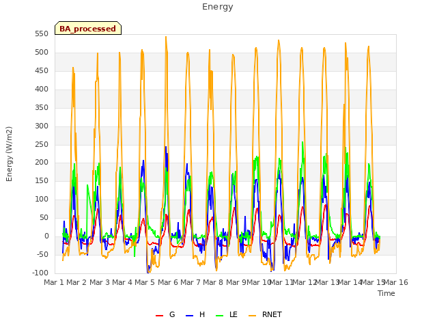Click the Mar 16 x-axis tick label
Screen dimensions: 437x328
[396, 282]
